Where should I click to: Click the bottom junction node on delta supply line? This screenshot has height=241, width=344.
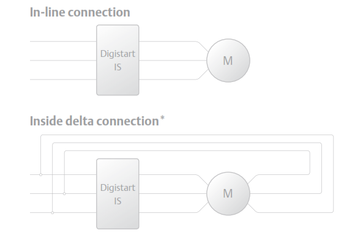pos(53,213)
